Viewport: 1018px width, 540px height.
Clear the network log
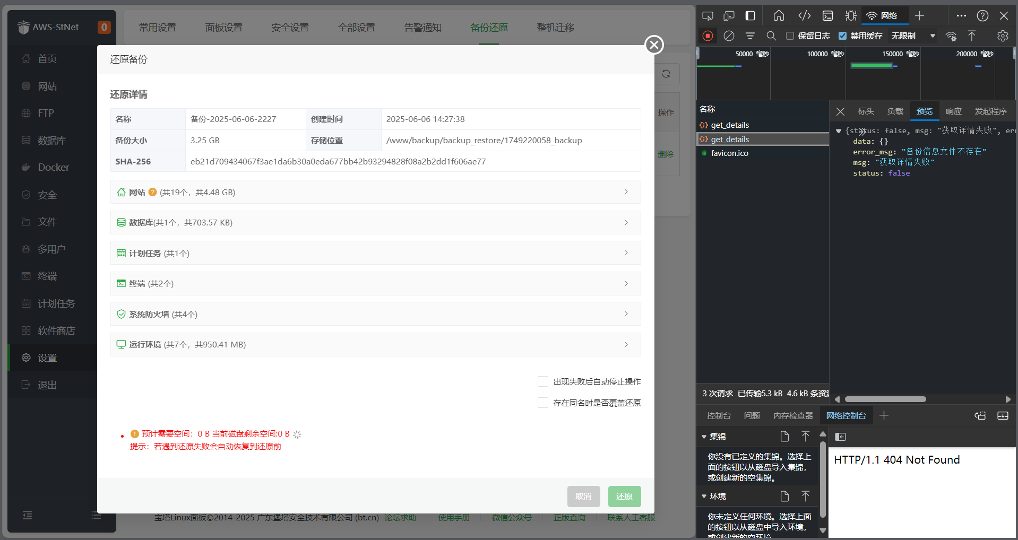(729, 36)
